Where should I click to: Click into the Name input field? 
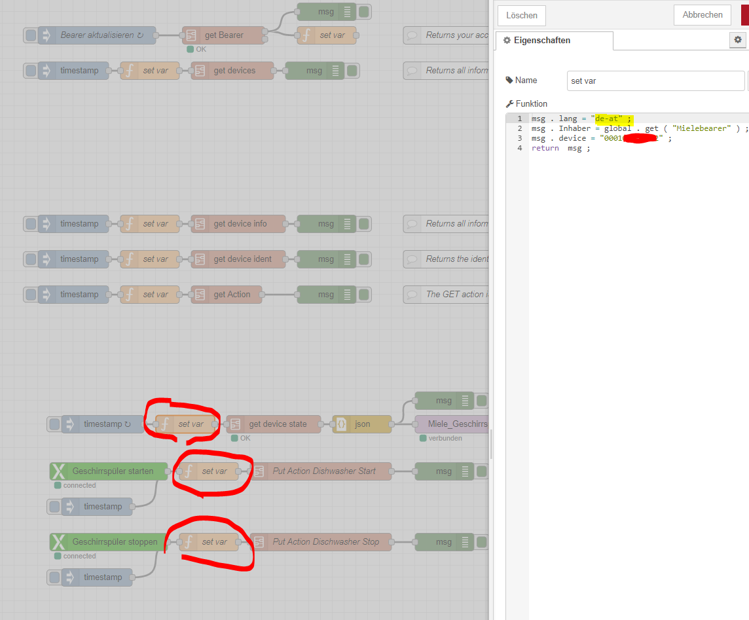[655, 81]
